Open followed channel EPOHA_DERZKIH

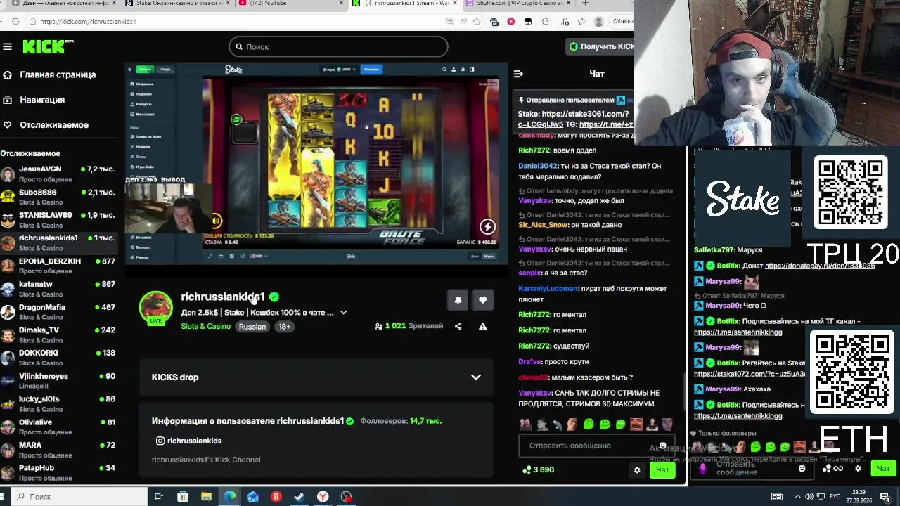click(x=58, y=266)
